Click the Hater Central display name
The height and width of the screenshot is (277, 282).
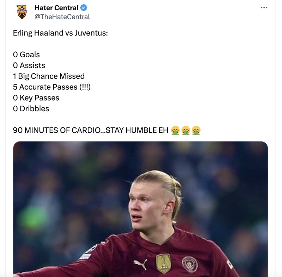57,7
